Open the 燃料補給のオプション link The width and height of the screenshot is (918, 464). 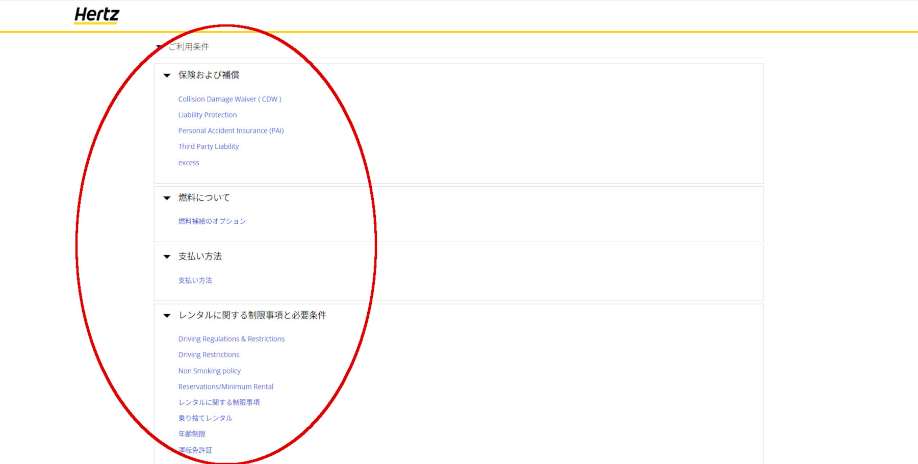[212, 221]
